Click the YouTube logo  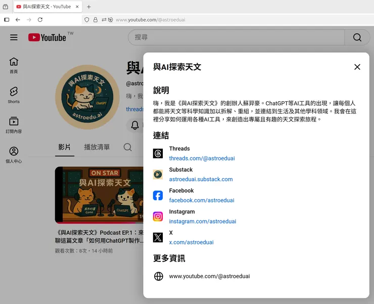click(47, 37)
